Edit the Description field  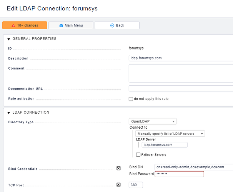click(x=181, y=58)
